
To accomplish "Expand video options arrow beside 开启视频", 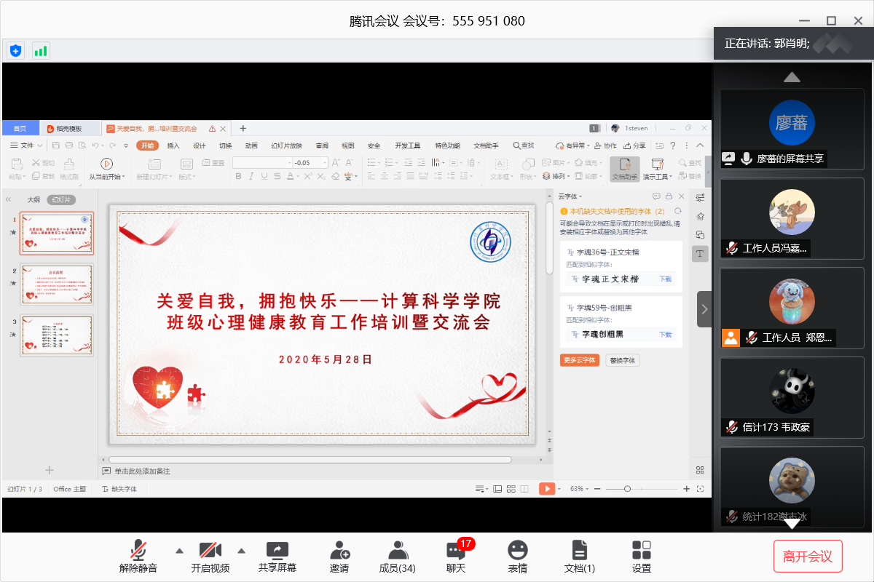I will 242,550.
